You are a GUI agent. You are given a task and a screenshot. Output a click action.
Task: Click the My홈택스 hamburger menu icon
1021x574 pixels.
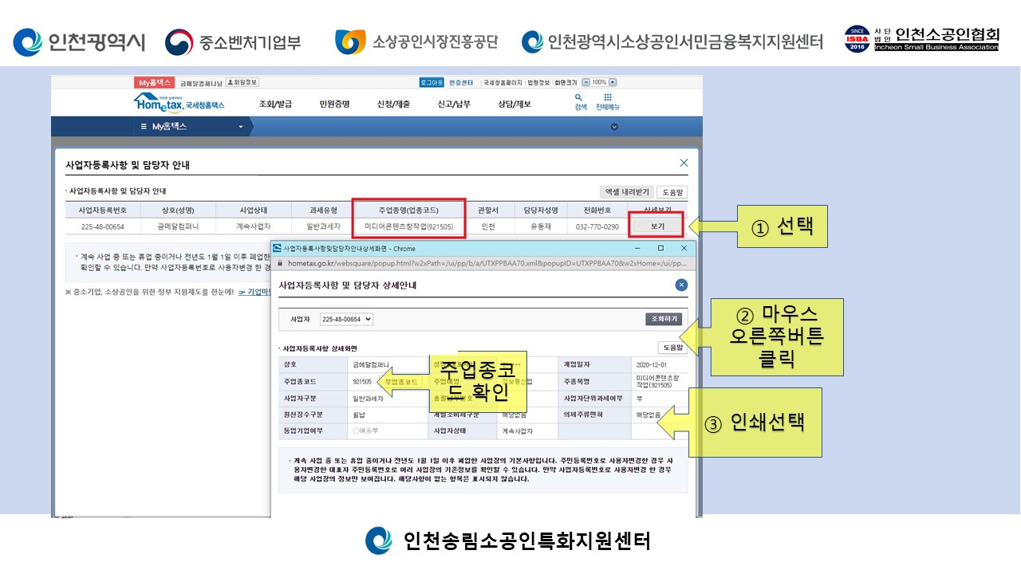(144, 126)
